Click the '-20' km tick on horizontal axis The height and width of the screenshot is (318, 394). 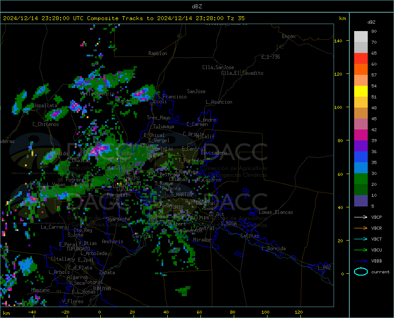65,312
